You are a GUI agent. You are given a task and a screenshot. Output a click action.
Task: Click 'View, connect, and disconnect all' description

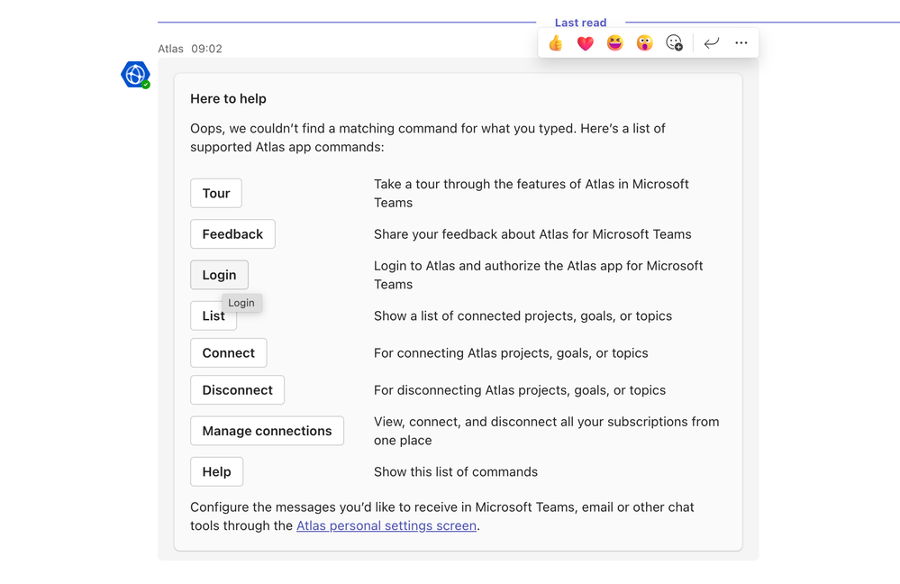click(547, 432)
